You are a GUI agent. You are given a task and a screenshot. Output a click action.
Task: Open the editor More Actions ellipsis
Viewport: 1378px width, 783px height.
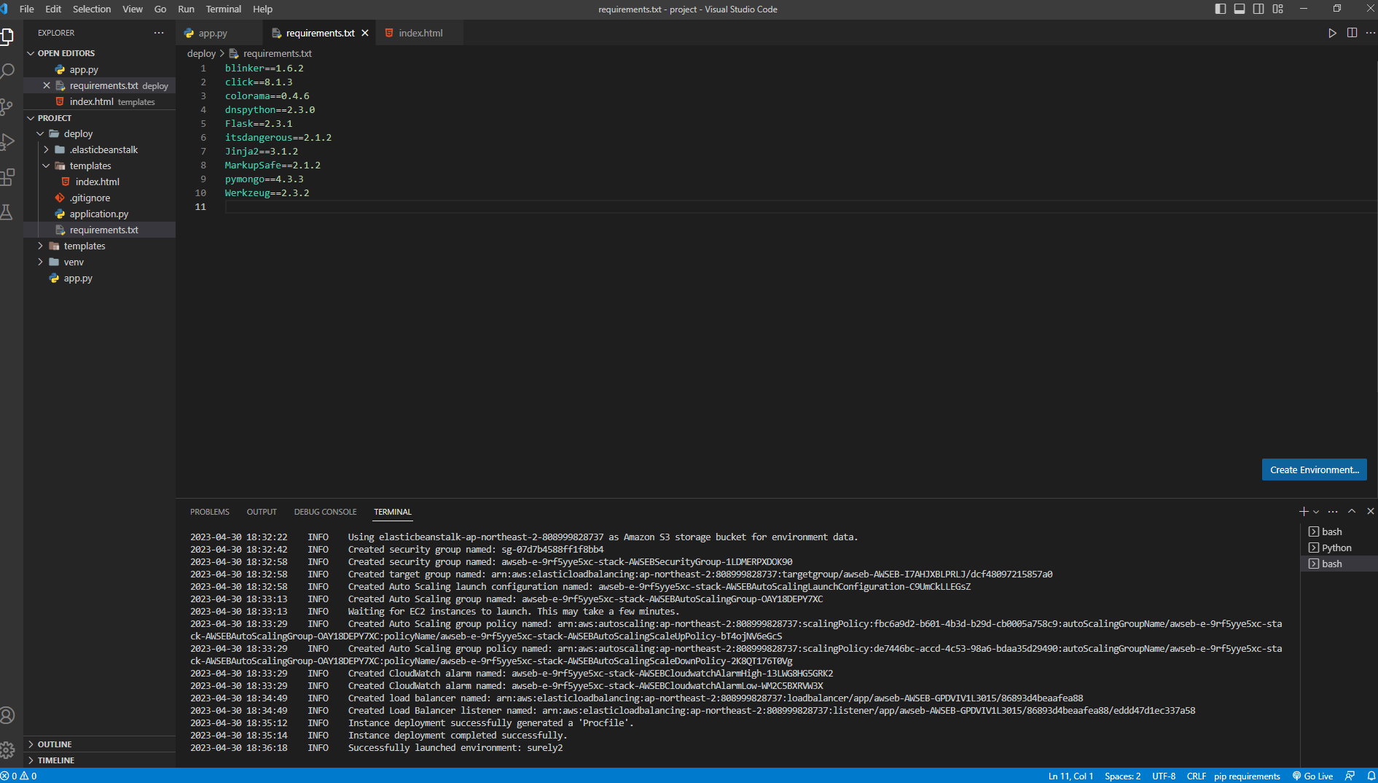click(1370, 33)
